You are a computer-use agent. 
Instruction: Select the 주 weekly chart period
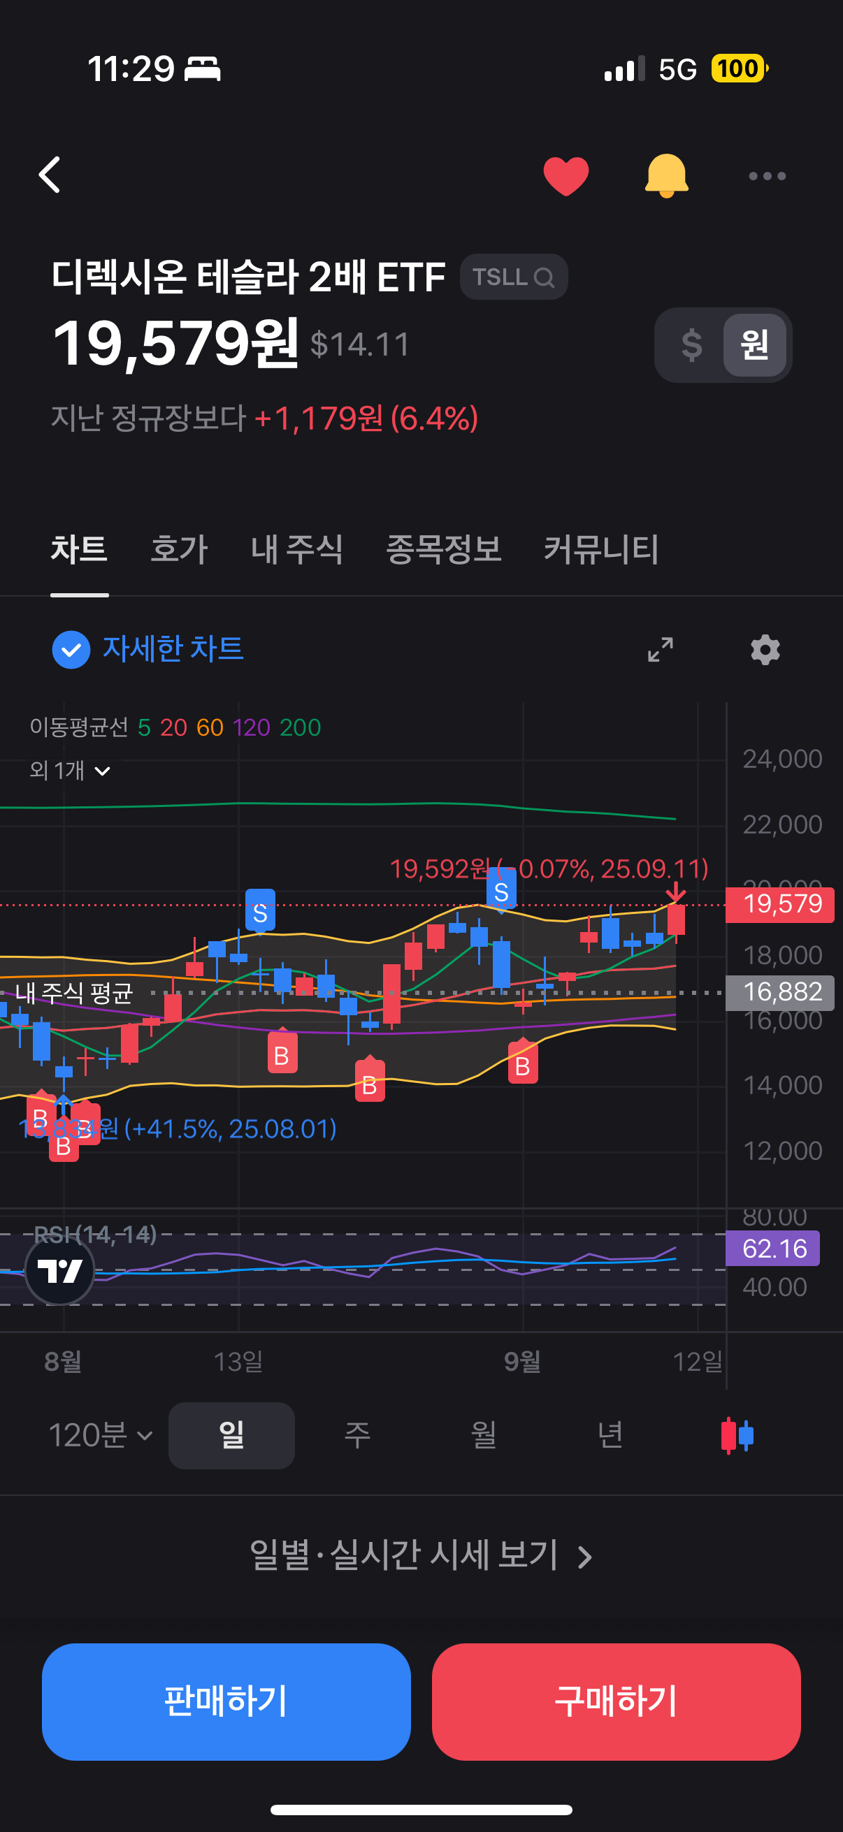click(358, 1435)
